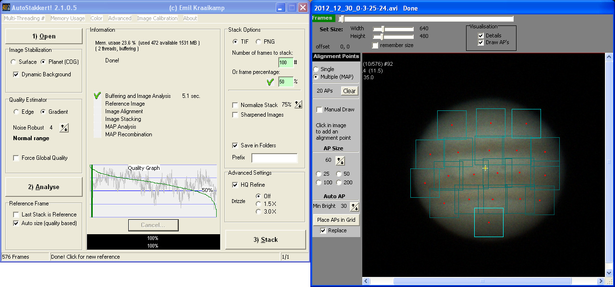The image size is (615, 287).
Task: Click the Place APs in Grid button
Action: pyautogui.click(x=336, y=220)
